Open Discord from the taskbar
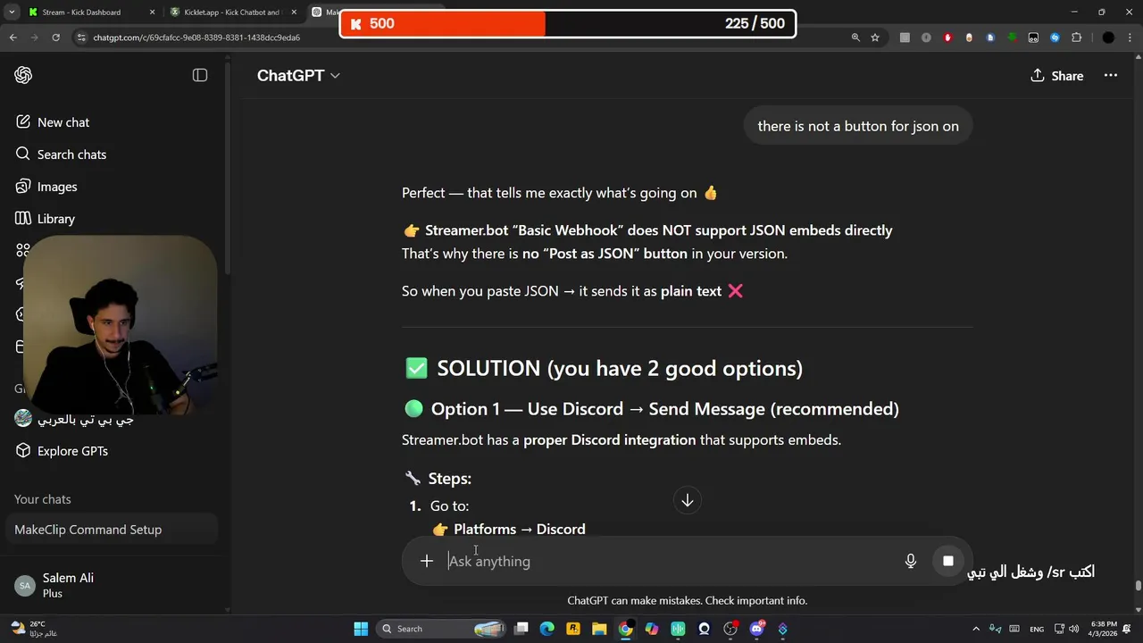1143x643 pixels. tap(757, 629)
